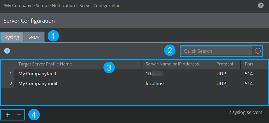Switch to the Syslog tab

click(x=12, y=37)
